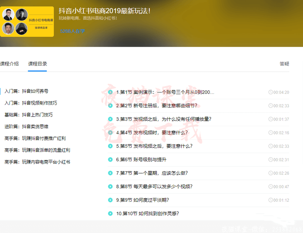Click duration text 00:02:33 of lesson 2
303x233 pixels.
pyautogui.click(x=281, y=106)
